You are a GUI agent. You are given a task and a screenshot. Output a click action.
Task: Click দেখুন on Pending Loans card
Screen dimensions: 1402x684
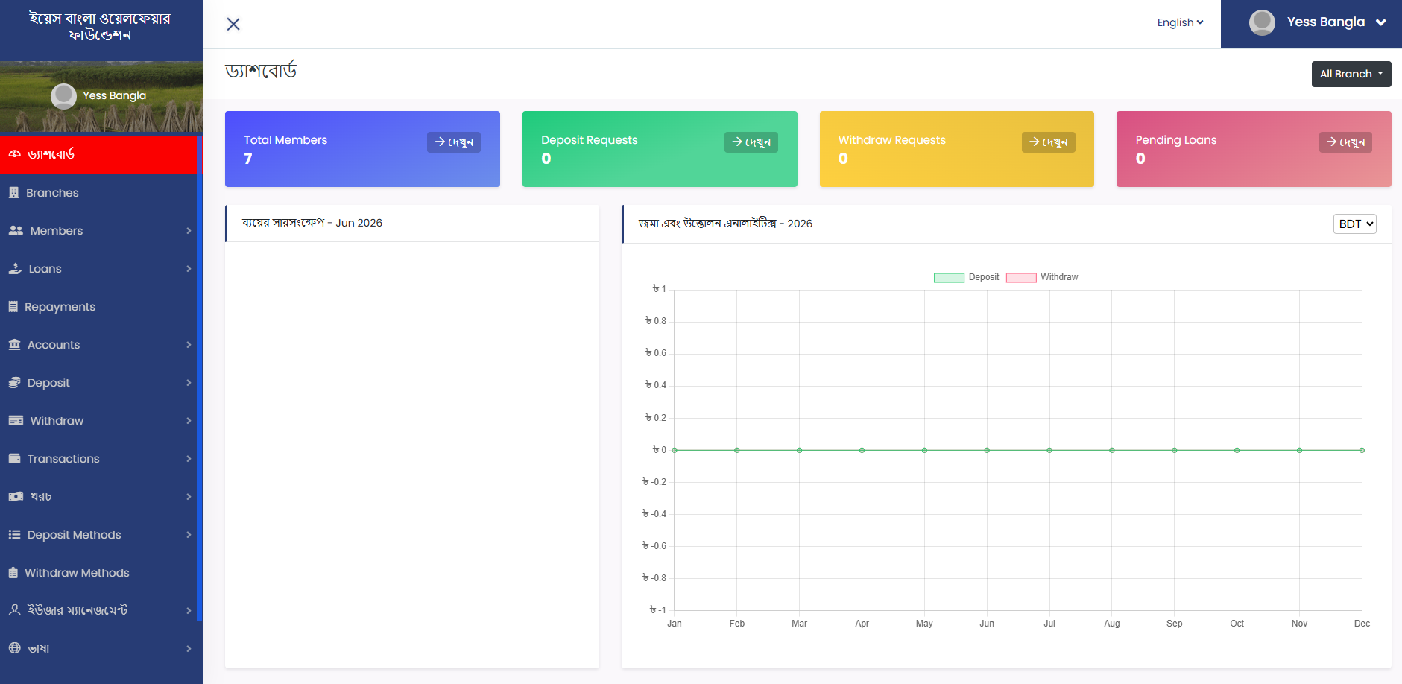1345,142
